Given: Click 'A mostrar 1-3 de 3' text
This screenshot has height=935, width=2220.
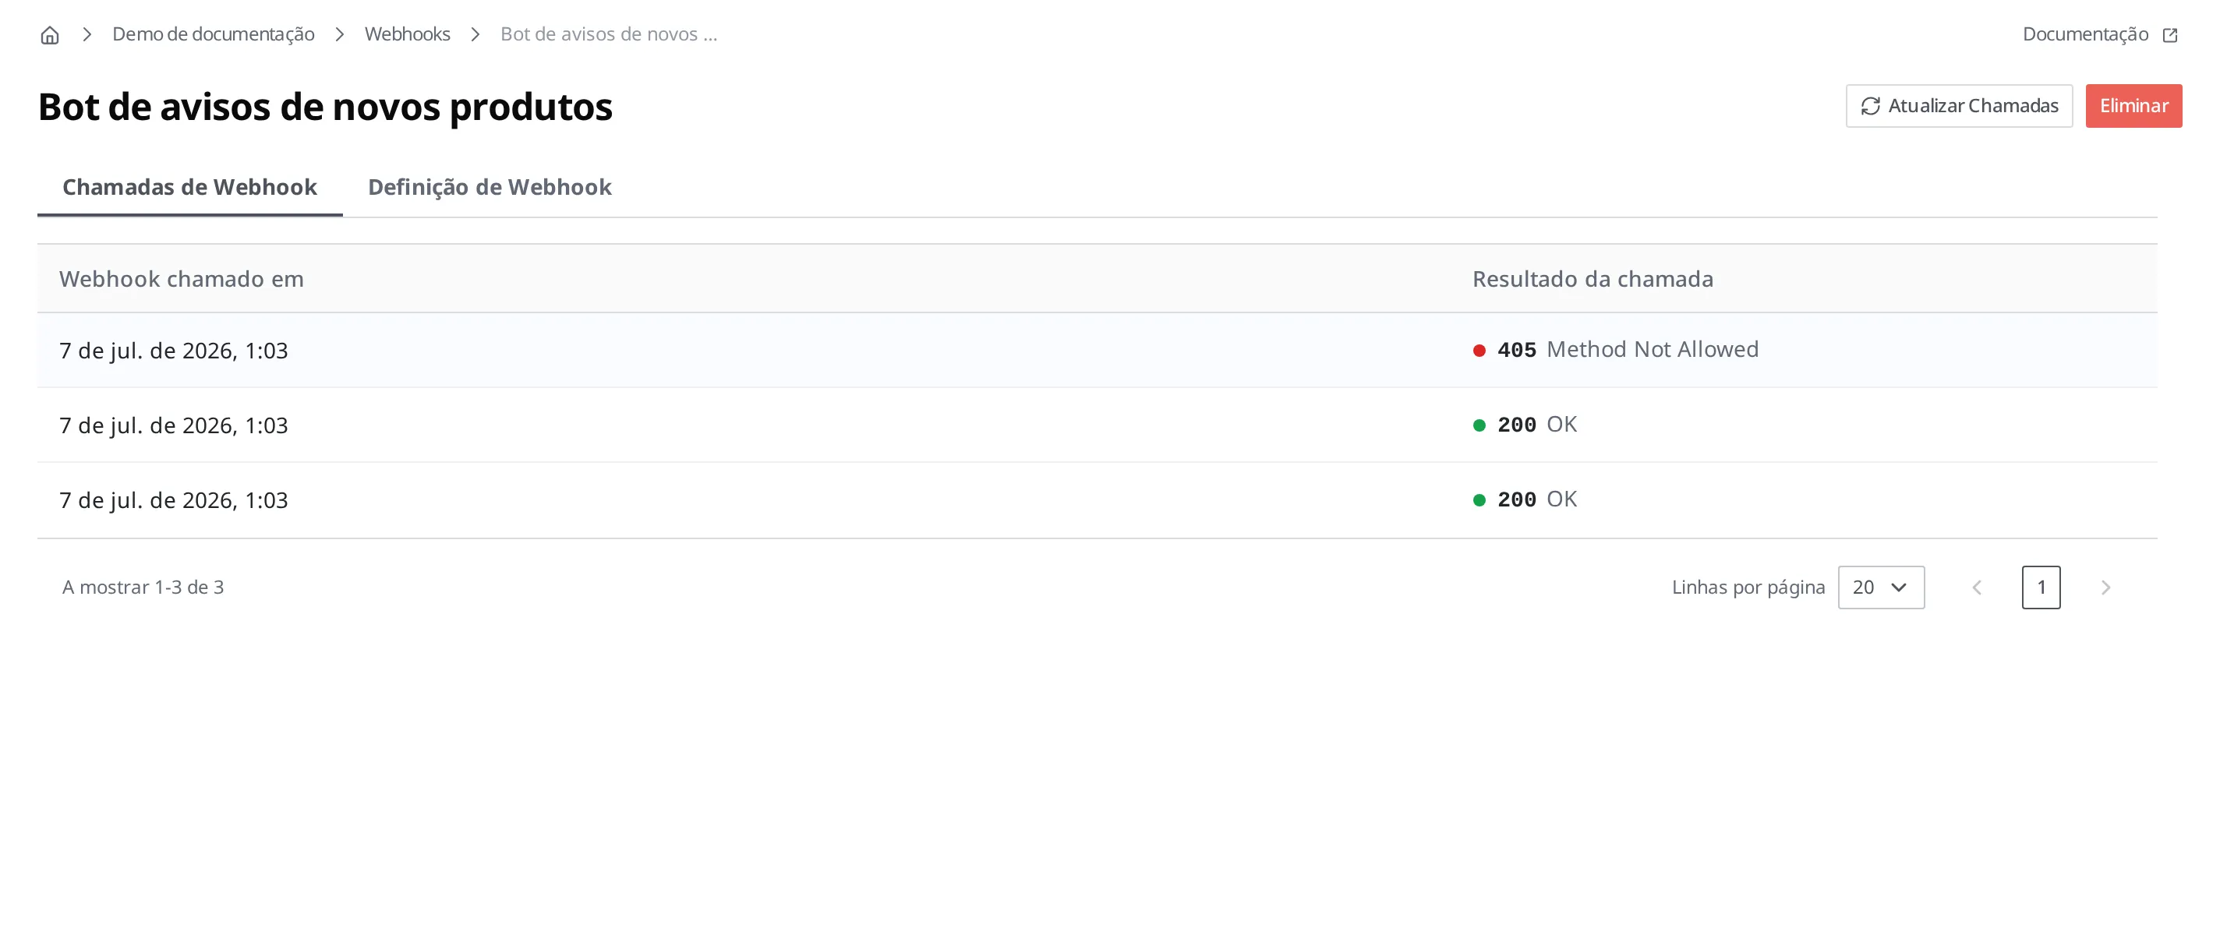Looking at the screenshot, I should click(143, 587).
